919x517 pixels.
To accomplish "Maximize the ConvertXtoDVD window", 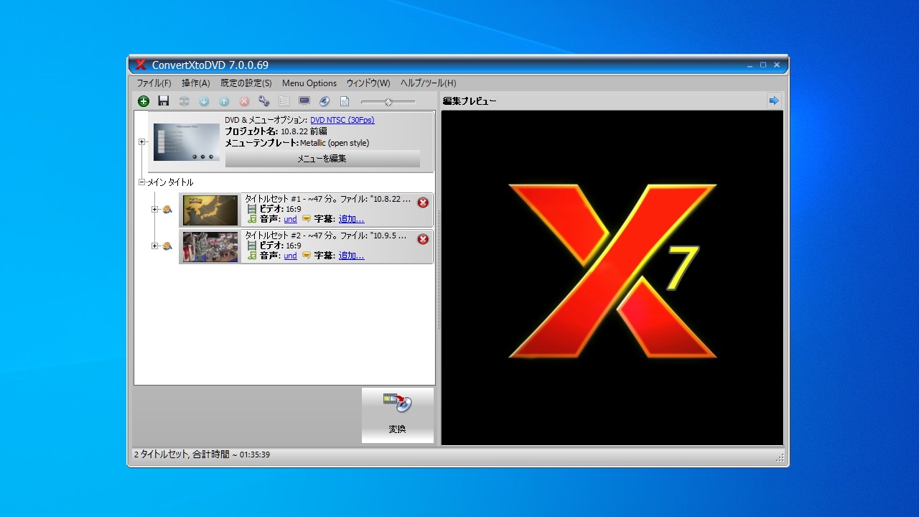I will tap(763, 65).
